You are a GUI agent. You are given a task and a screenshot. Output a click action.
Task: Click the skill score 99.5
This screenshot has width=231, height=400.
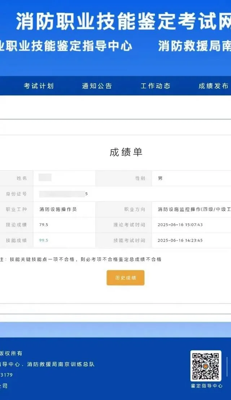44,240
